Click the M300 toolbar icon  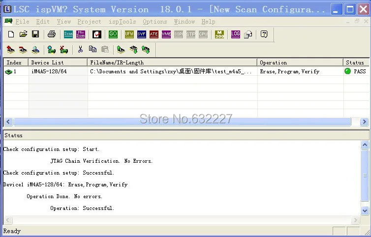[x=219, y=34]
